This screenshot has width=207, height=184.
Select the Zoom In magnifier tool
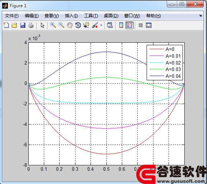coord(53,25)
